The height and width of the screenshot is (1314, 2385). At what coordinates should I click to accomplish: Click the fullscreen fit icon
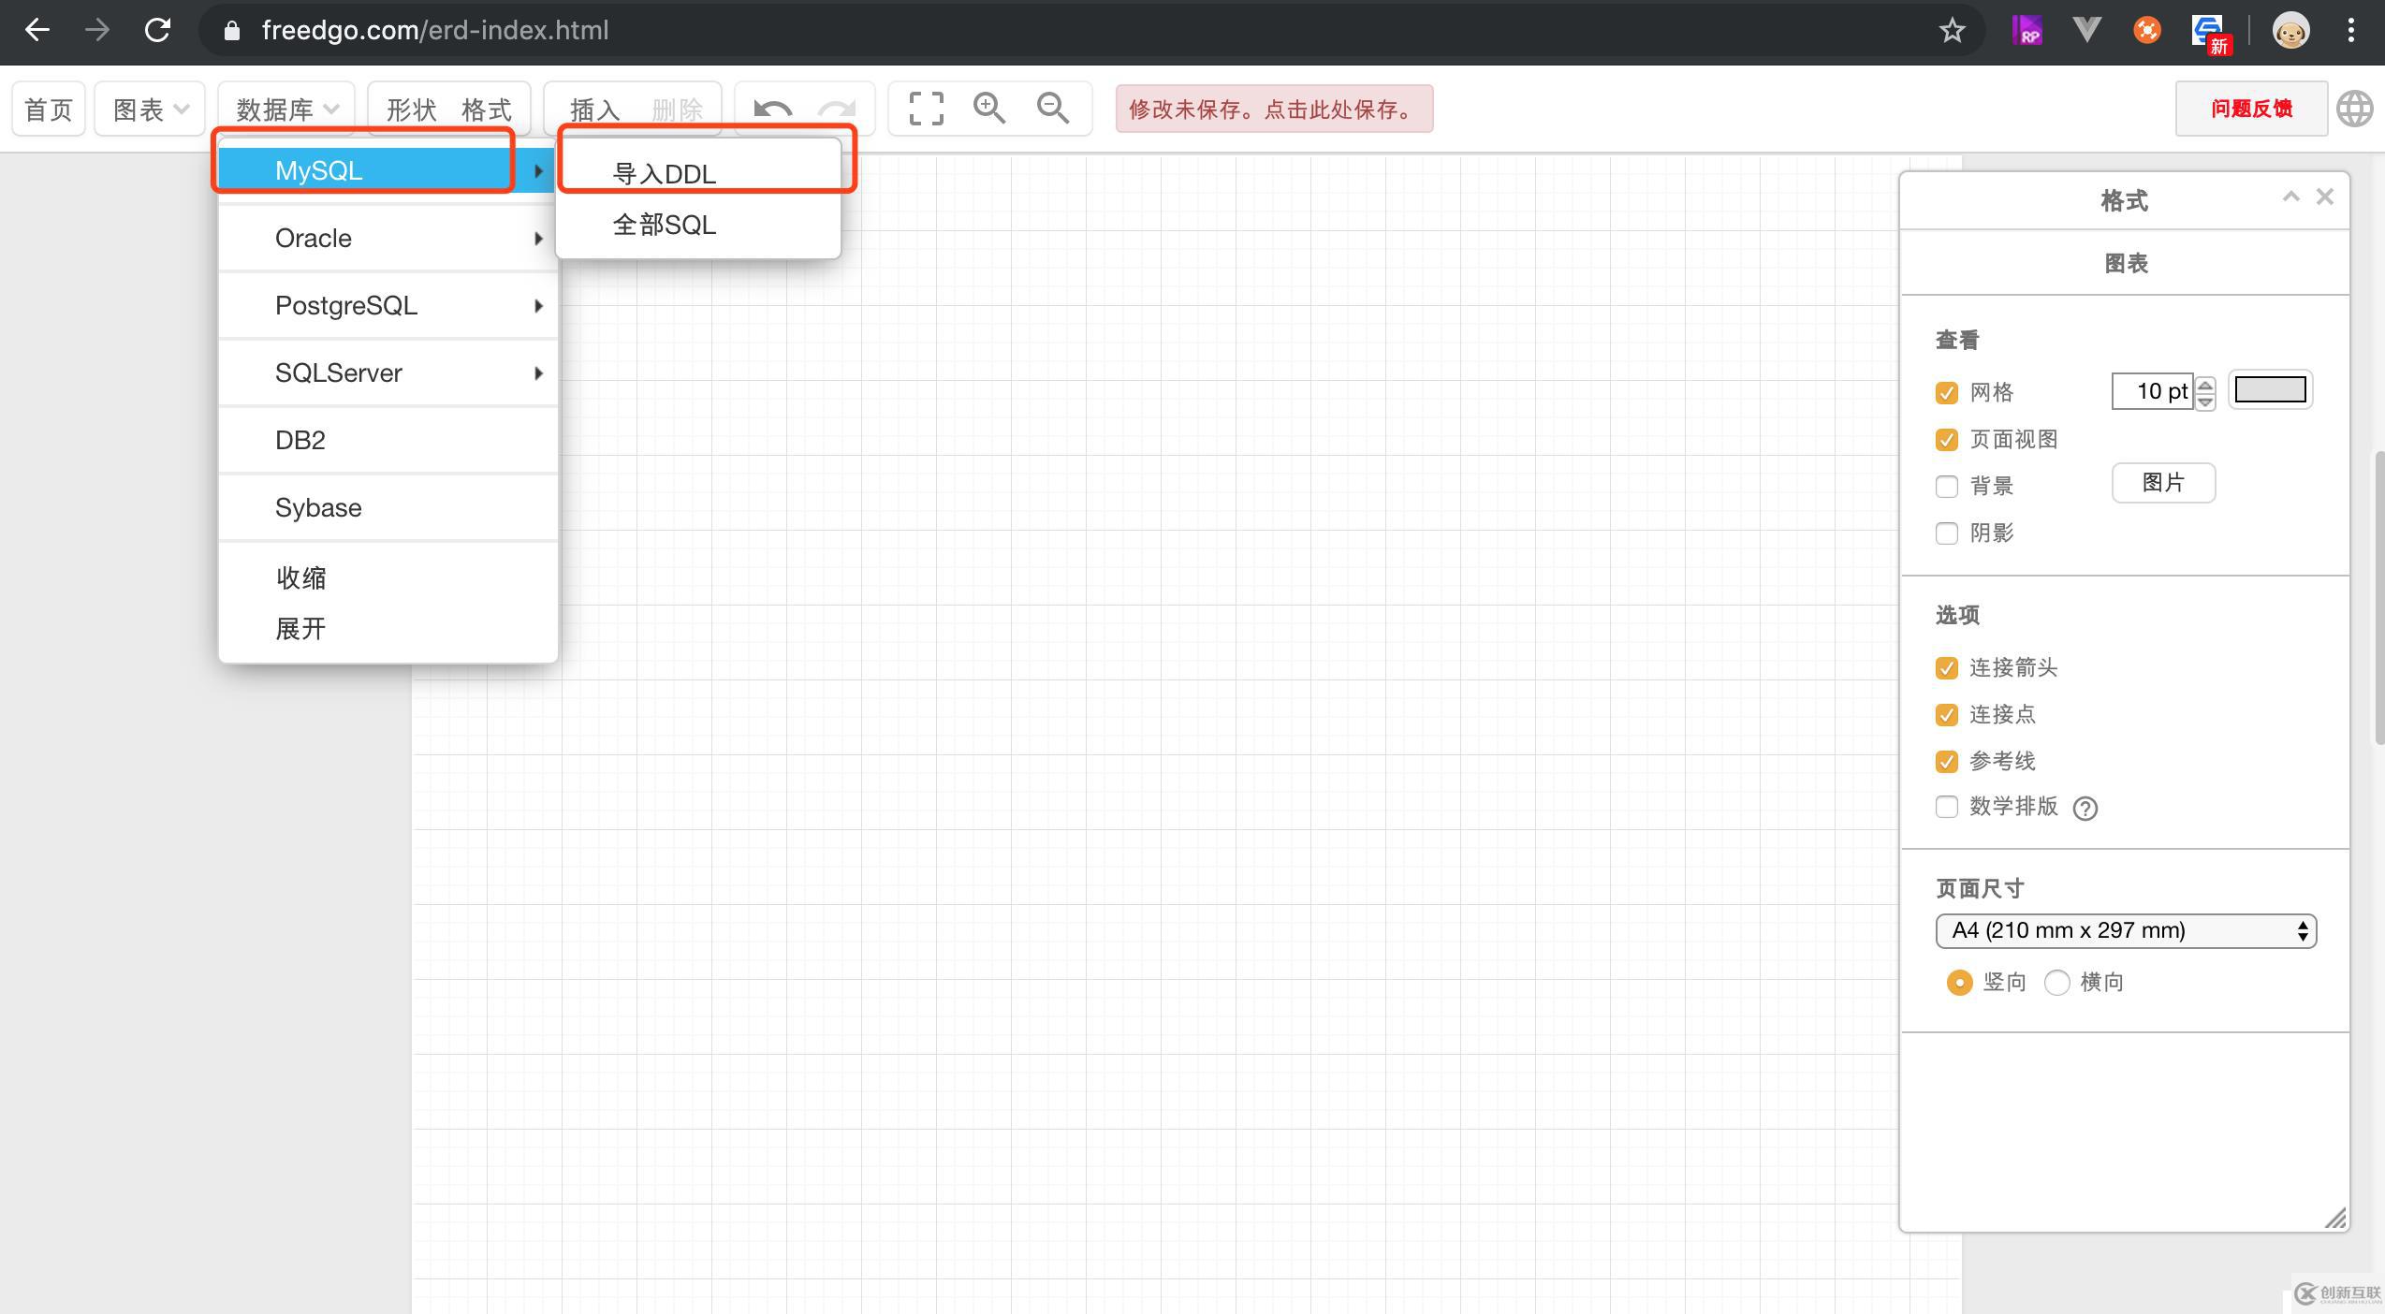click(x=926, y=109)
